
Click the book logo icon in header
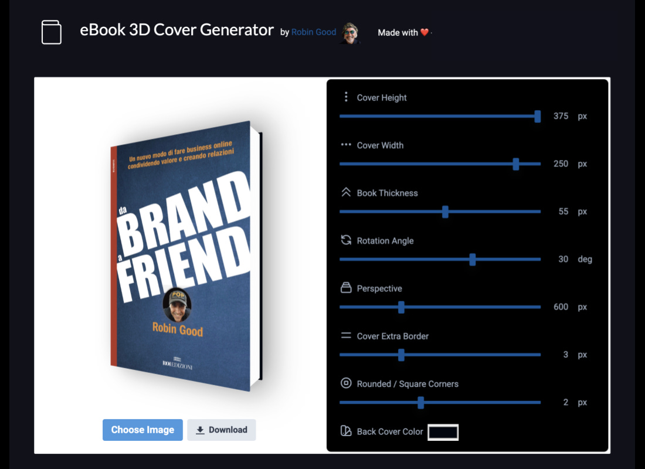pyautogui.click(x=52, y=32)
